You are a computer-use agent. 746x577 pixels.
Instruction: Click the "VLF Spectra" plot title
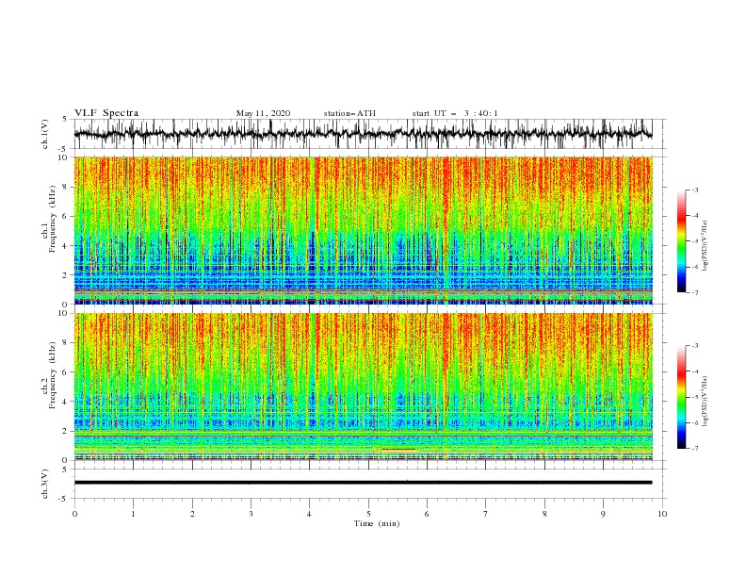(x=106, y=113)
